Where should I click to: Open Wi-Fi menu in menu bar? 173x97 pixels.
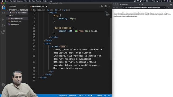[x=138, y=1]
